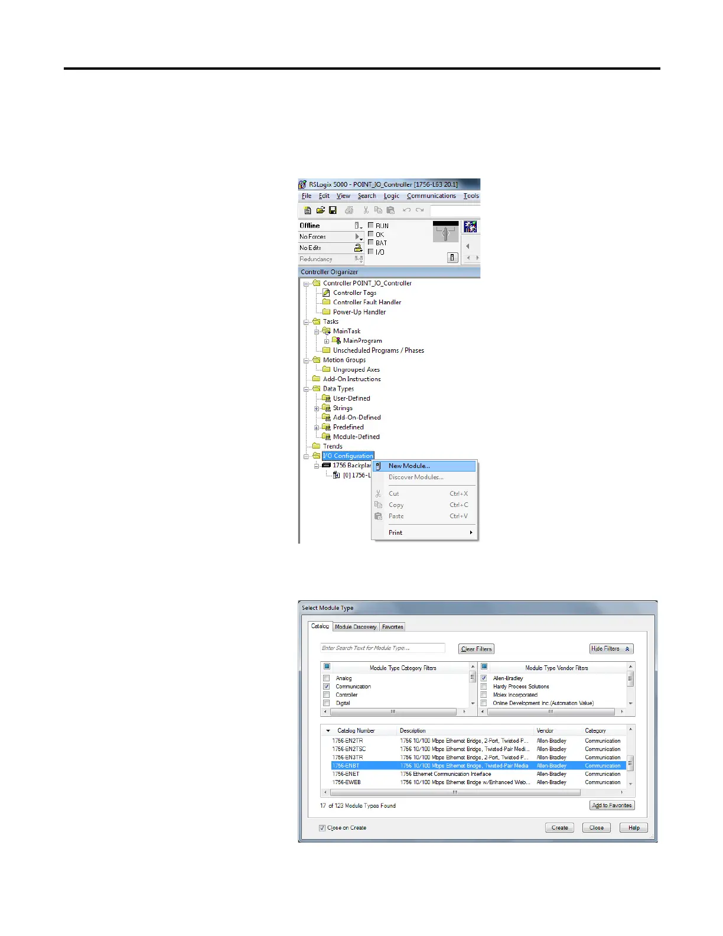
Task: Click the 1756 Backplane chassis icon
Action: coord(326,465)
